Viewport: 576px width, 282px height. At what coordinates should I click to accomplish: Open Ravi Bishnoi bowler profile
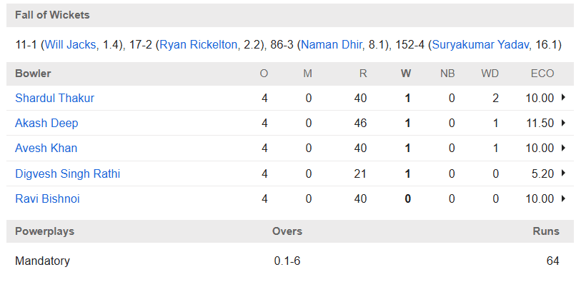coord(47,198)
